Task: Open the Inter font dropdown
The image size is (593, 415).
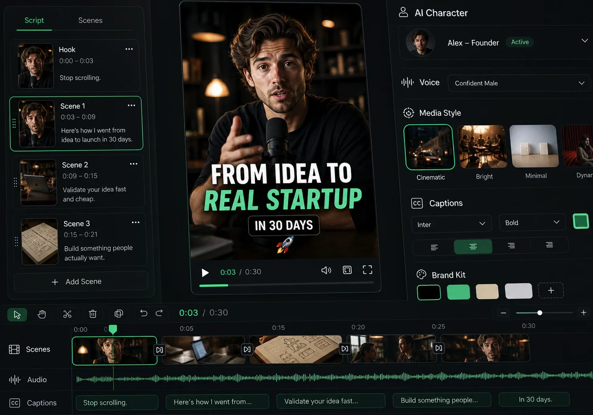Action: point(451,224)
